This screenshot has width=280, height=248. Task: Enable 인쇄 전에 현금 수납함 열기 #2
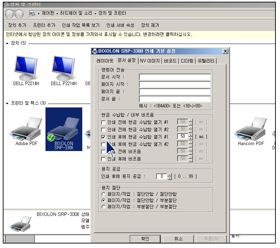tap(103, 130)
